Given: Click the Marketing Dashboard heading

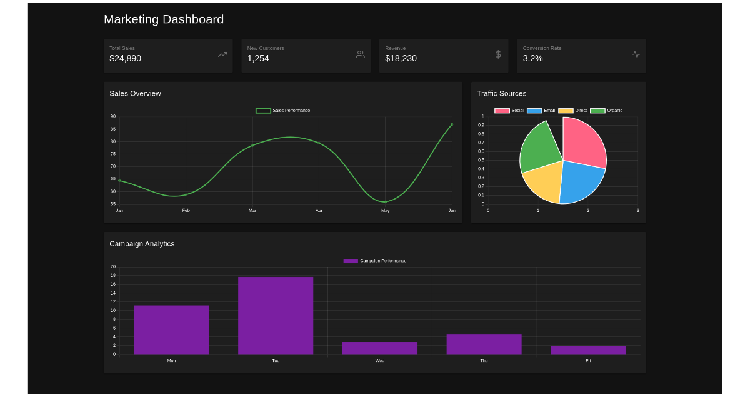Looking at the screenshot, I should click(x=164, y=19).
